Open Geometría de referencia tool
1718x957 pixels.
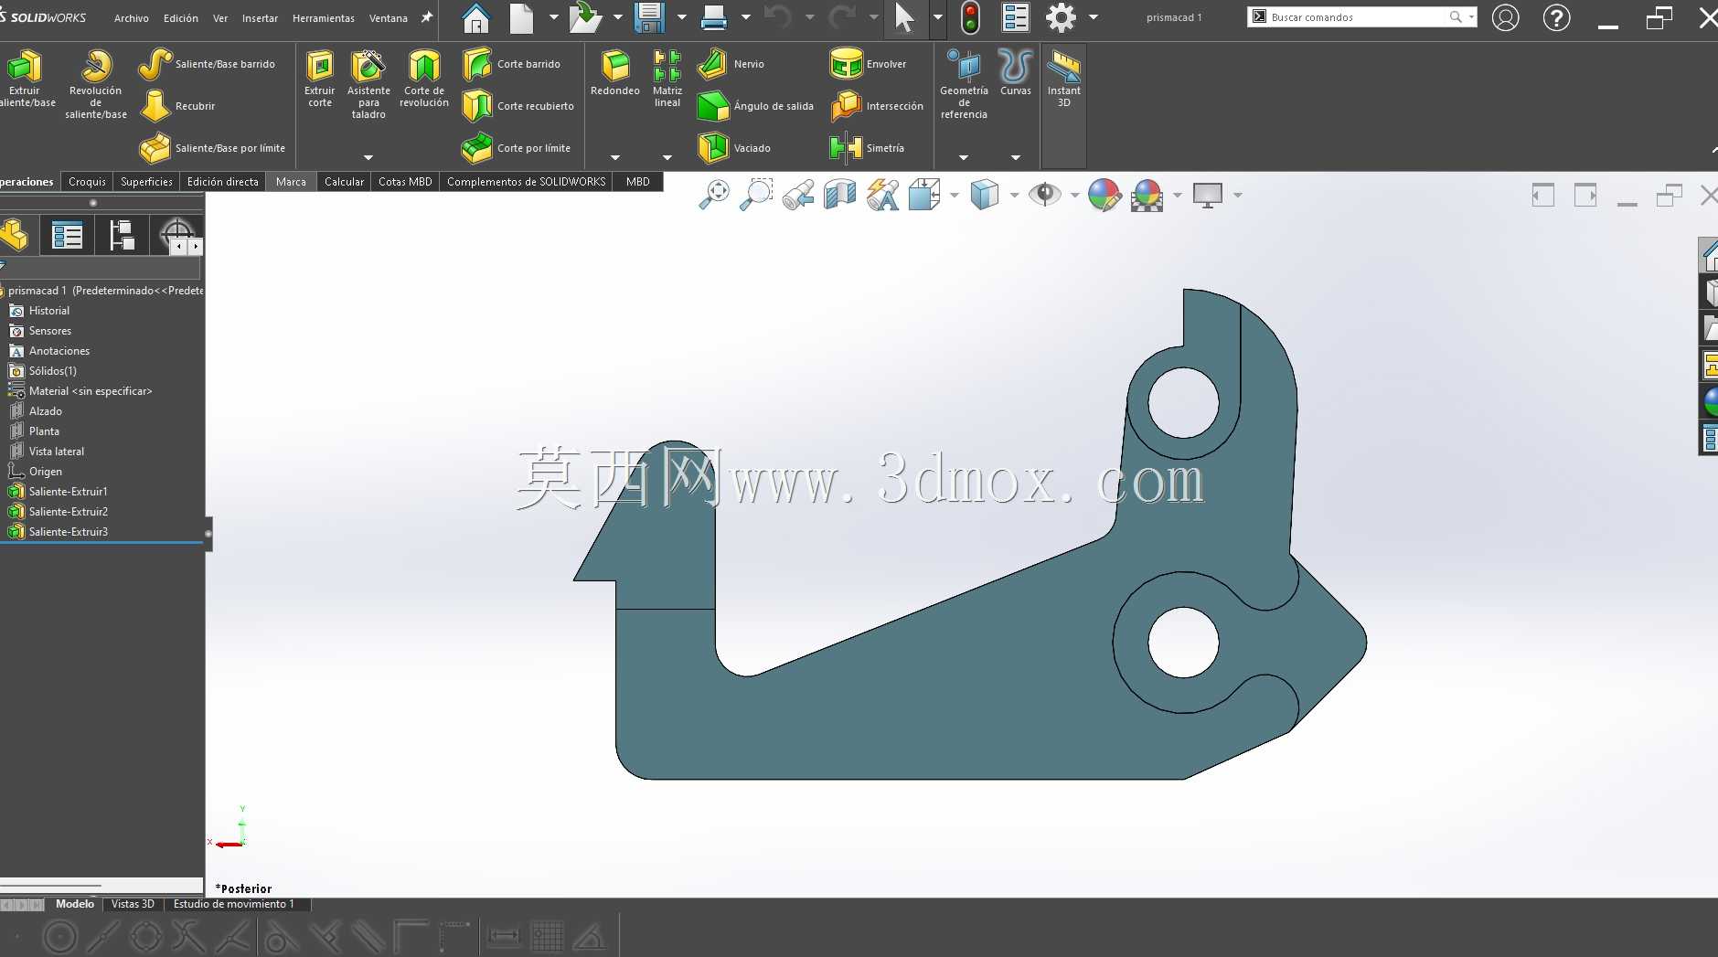point(964,84)
